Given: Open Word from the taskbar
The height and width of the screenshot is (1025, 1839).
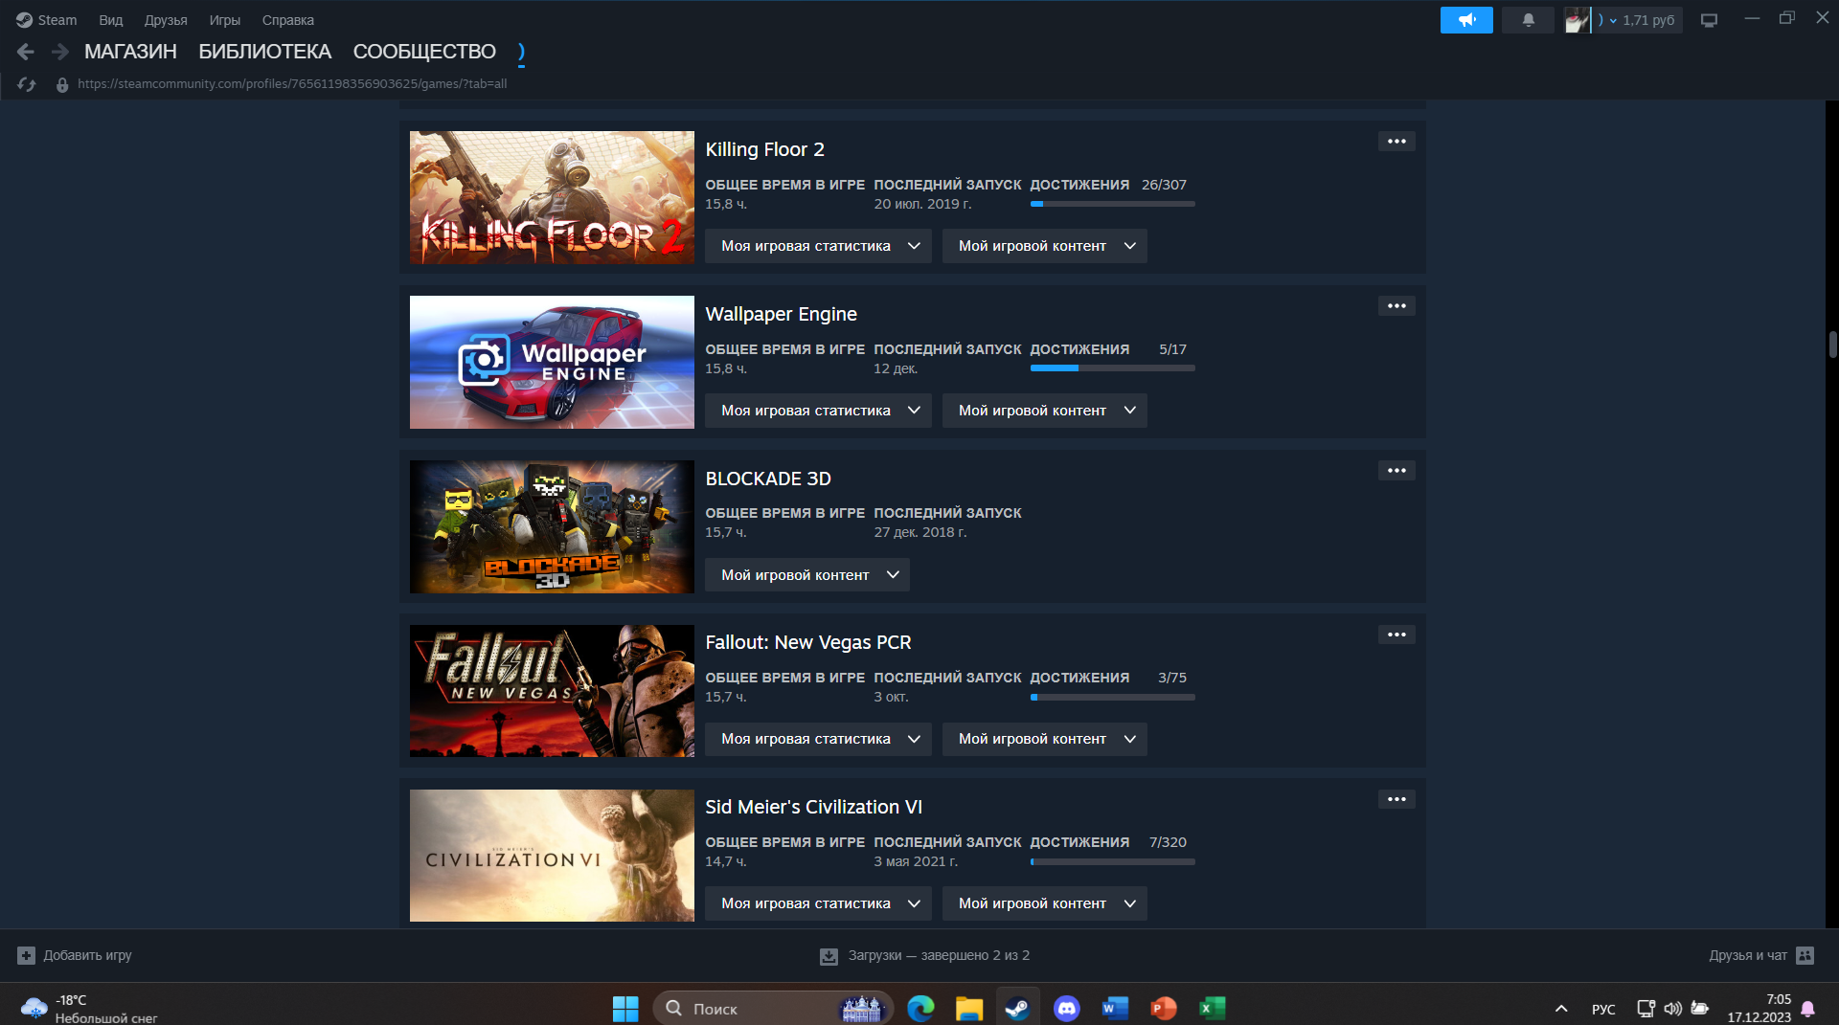Looking at the screenshot, I should click(x=1115, y=1008).
